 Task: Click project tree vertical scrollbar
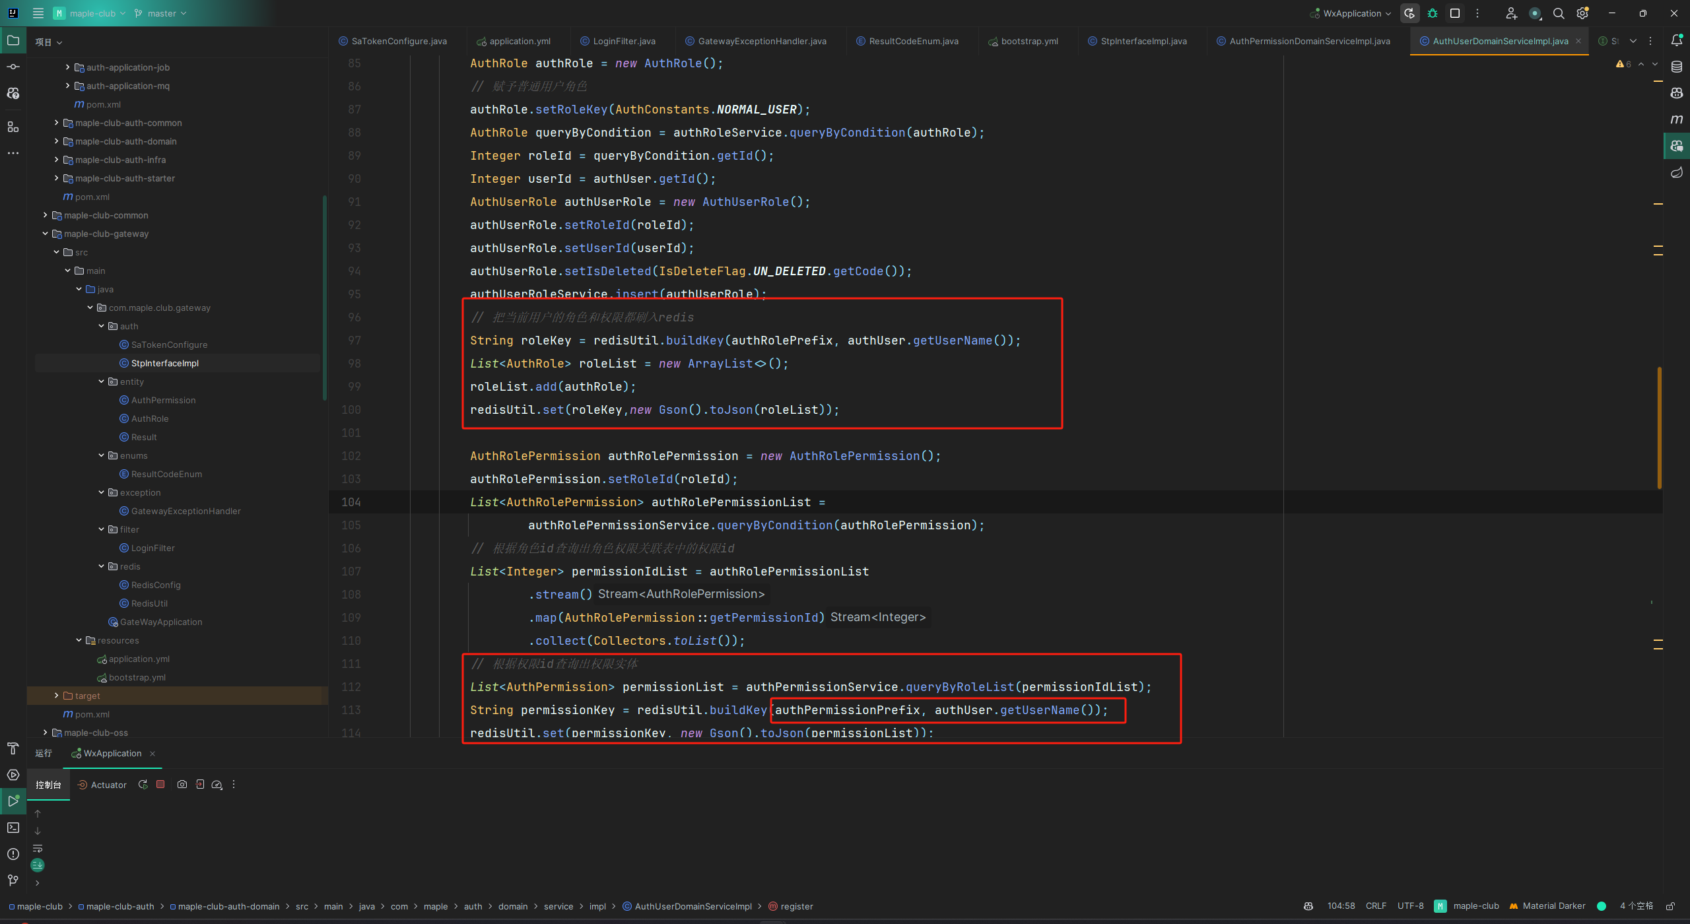tap(324, 297)
